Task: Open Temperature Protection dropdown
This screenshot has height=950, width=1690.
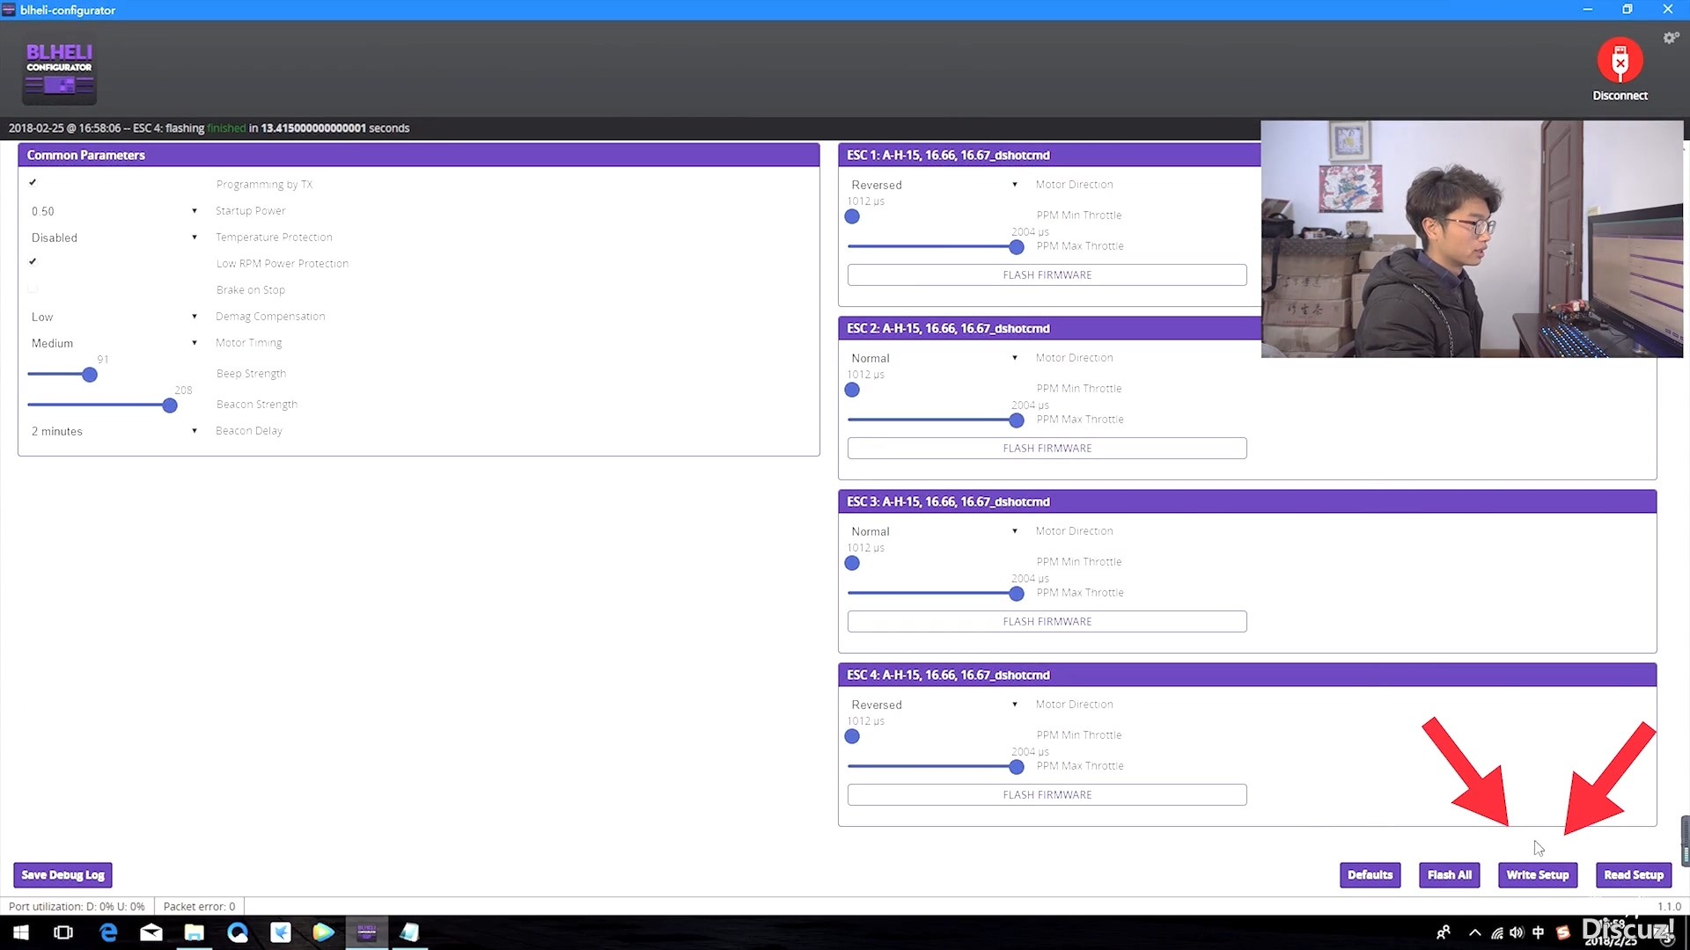Action: click(x=114, y=237)
